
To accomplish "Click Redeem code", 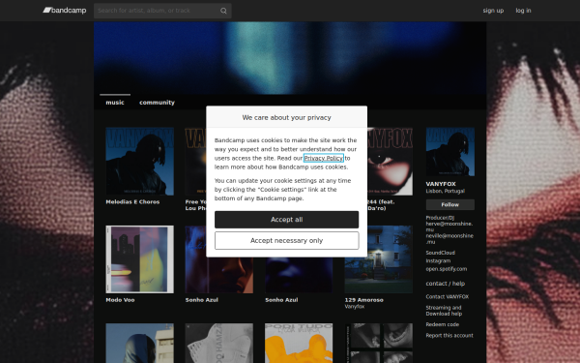I will click(x=443, y=324).
